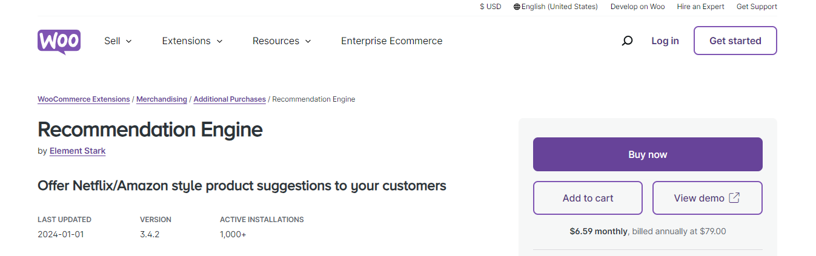
Task: Click the external link icon on View demo
Action: point(734,198)
